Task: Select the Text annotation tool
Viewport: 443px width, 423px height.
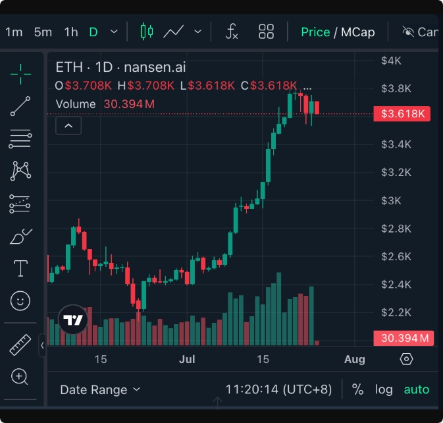Action: point(20,268)
